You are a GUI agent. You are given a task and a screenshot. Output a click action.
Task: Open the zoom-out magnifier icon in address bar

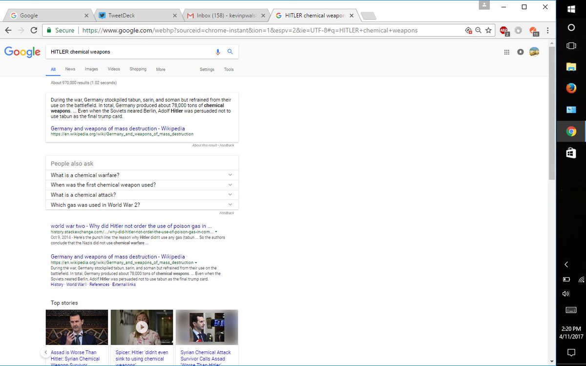point(479,30)
